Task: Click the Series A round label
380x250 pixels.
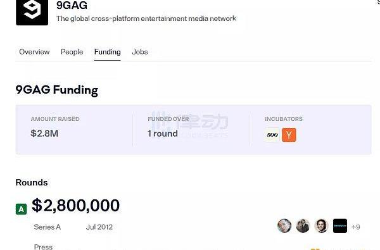Action: coord(47,227)
